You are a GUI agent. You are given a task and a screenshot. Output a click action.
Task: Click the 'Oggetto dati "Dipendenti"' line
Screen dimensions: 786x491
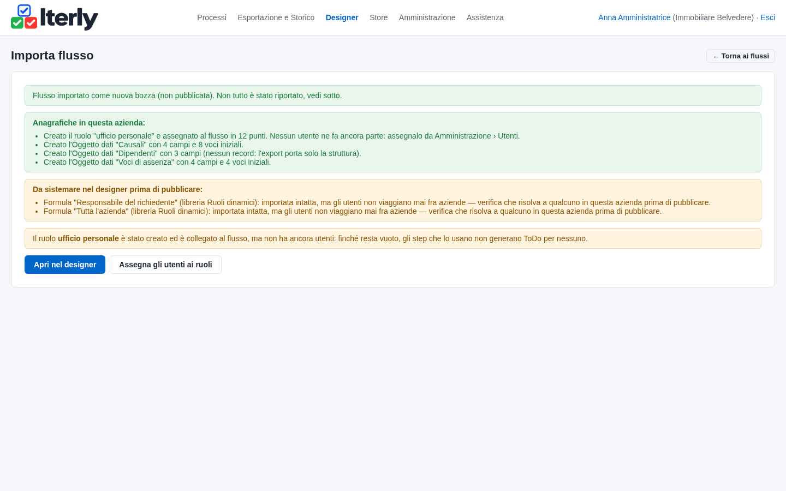coord(203,153)
